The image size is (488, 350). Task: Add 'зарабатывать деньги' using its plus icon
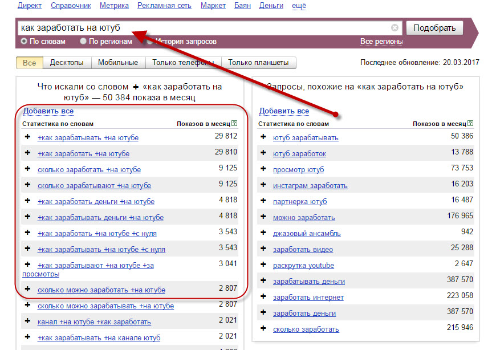coord(263,280)
